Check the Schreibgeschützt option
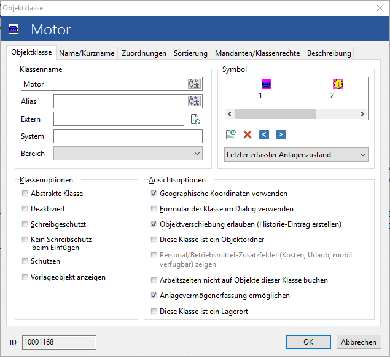Image resolution: width=390 pixels, height=357 pixels. (x=25, y=224)
